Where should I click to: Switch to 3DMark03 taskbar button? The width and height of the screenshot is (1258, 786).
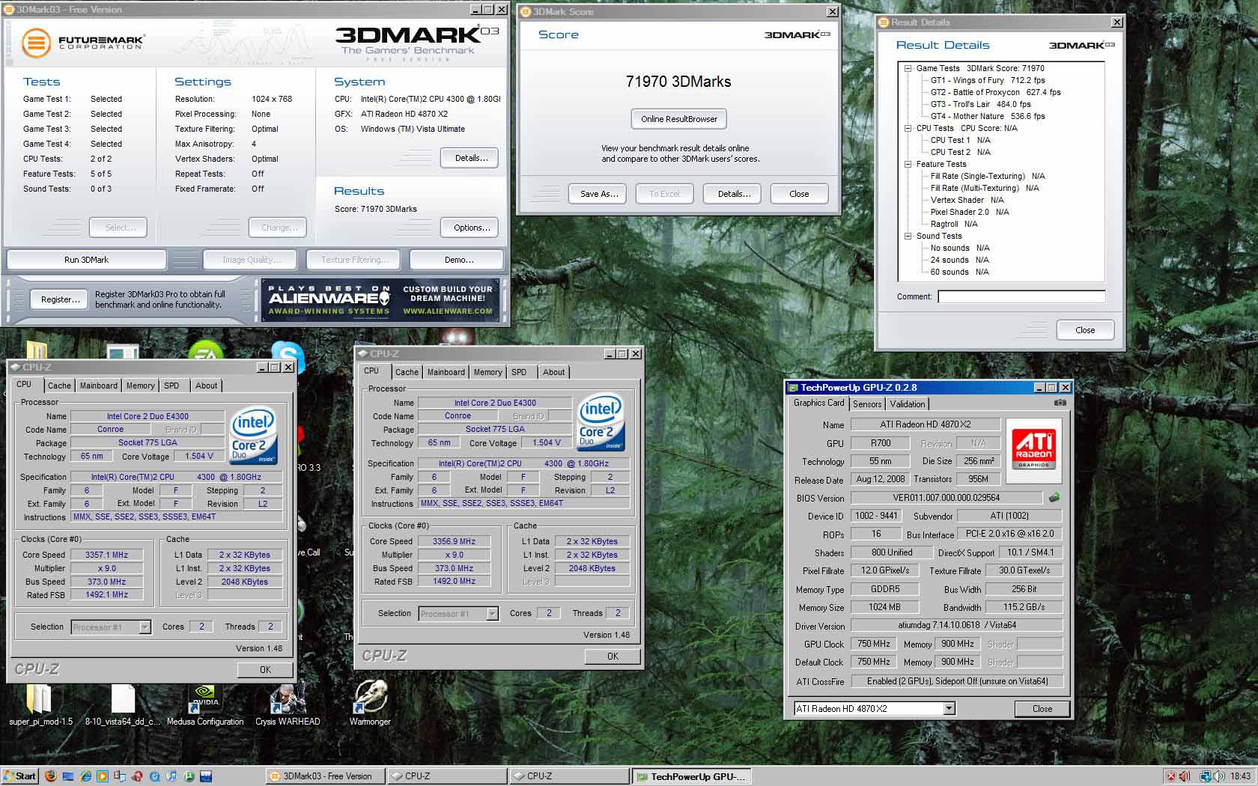point(325,776)
